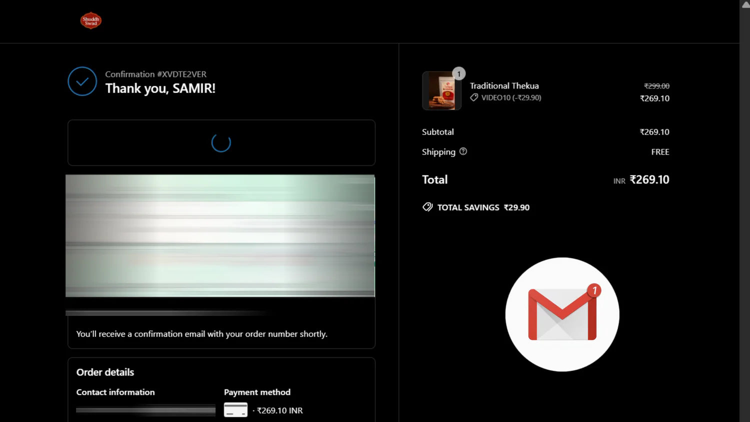Image resolution: width=750 pixels, height=422 pixels.
Task: Click the blurred map area
Action: pyautogui.click(x=220, y=235)
